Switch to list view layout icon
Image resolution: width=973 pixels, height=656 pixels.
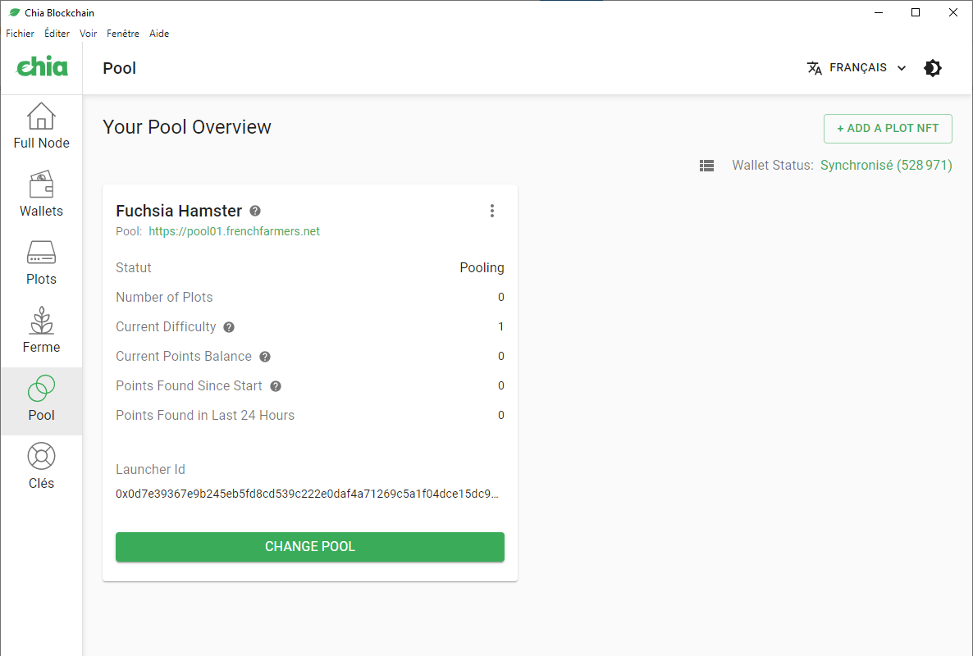(706, 166)
